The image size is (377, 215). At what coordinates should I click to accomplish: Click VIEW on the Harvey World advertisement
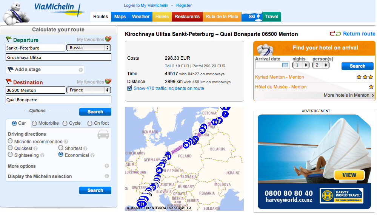point(349,175)
